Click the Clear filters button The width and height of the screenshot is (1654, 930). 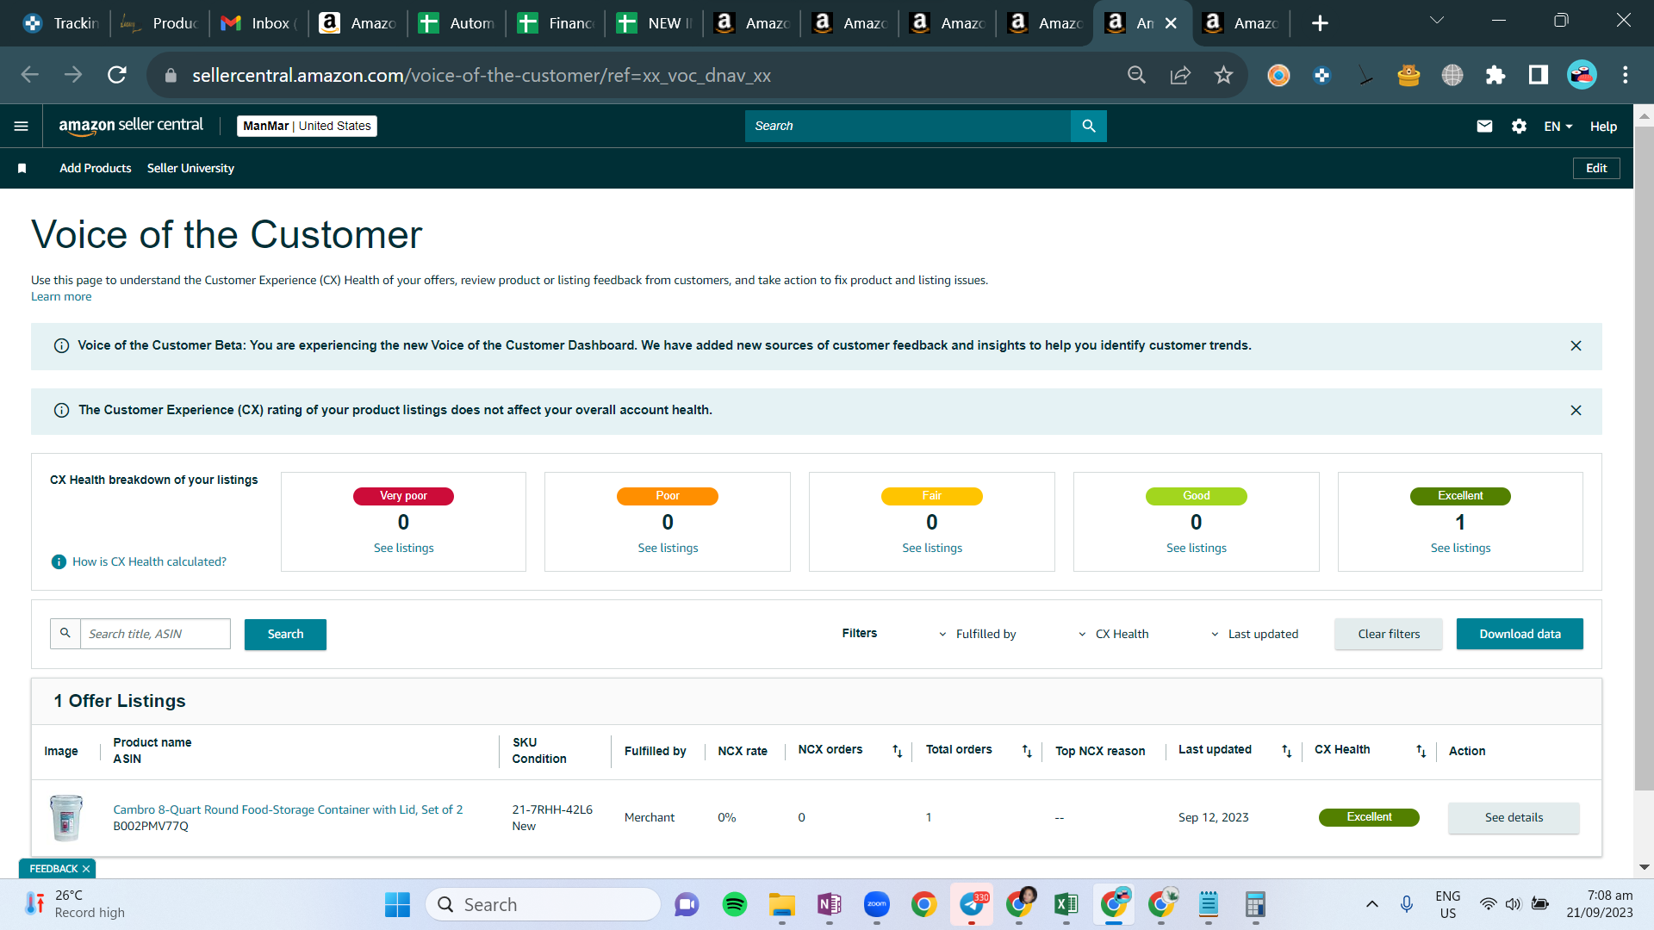[1389, 635]
